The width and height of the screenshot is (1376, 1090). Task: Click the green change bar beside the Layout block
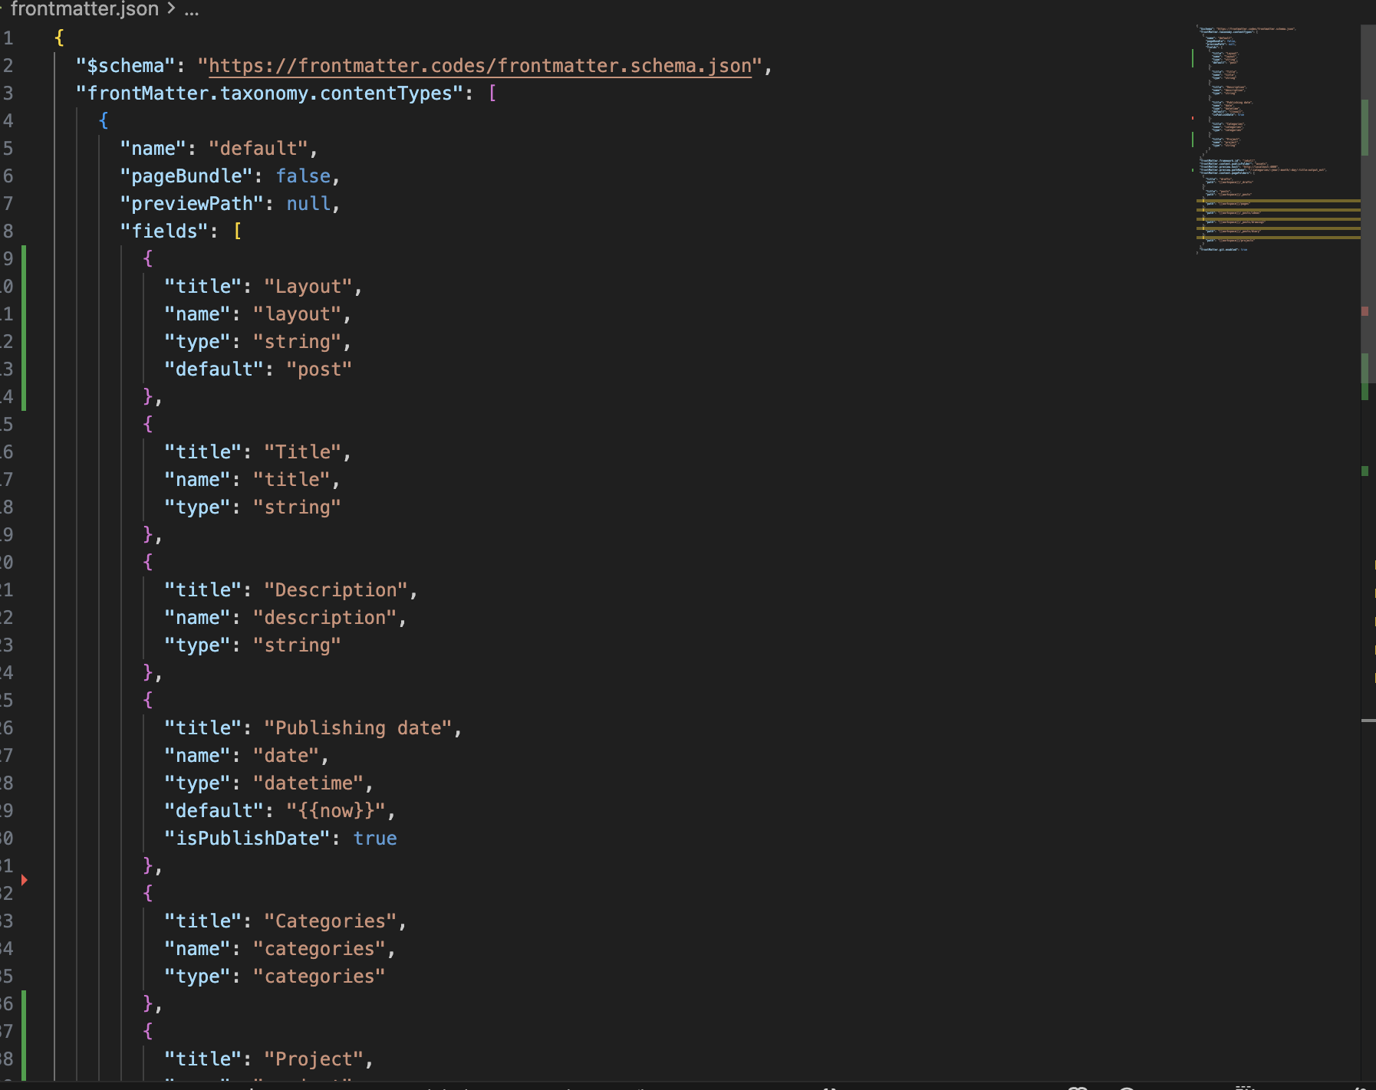[24, 327]
